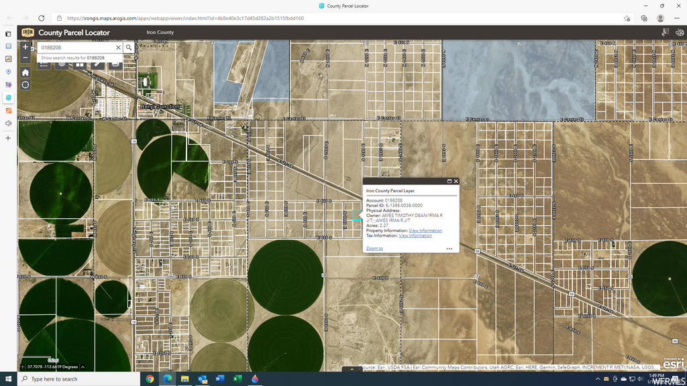Open browser Collections button
Screen dimensions: 687x386
click(x=644, y=18)
